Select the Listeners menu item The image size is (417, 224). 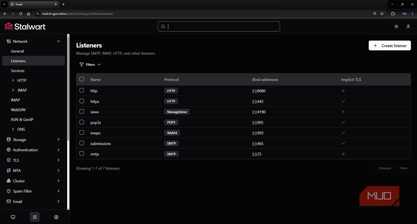[x=34, y=61]
